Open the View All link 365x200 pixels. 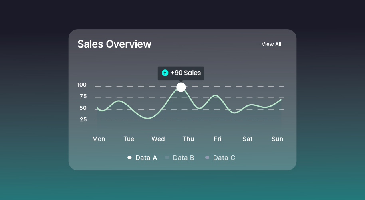(x=271, y=44)
